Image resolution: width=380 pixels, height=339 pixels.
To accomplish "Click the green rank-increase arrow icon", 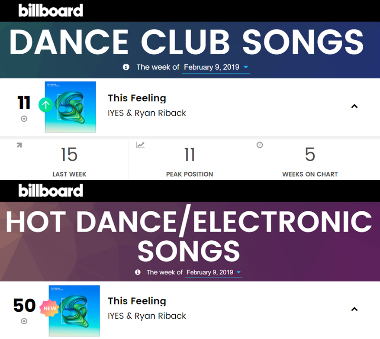I will [45, 105].
